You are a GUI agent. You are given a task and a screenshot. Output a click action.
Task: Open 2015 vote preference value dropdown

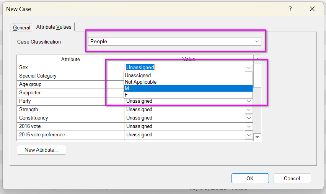click(x=249, y=135)
